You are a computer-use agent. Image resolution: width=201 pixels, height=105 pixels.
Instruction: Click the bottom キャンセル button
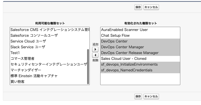click(x=151, y=96)
